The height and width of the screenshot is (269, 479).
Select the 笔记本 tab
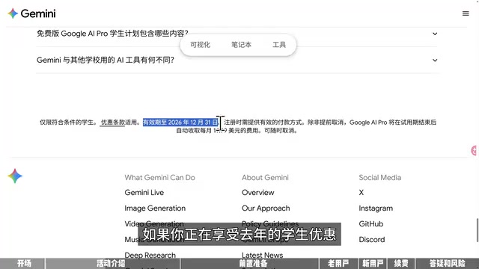pyautogui.click(x=241, y=45)
